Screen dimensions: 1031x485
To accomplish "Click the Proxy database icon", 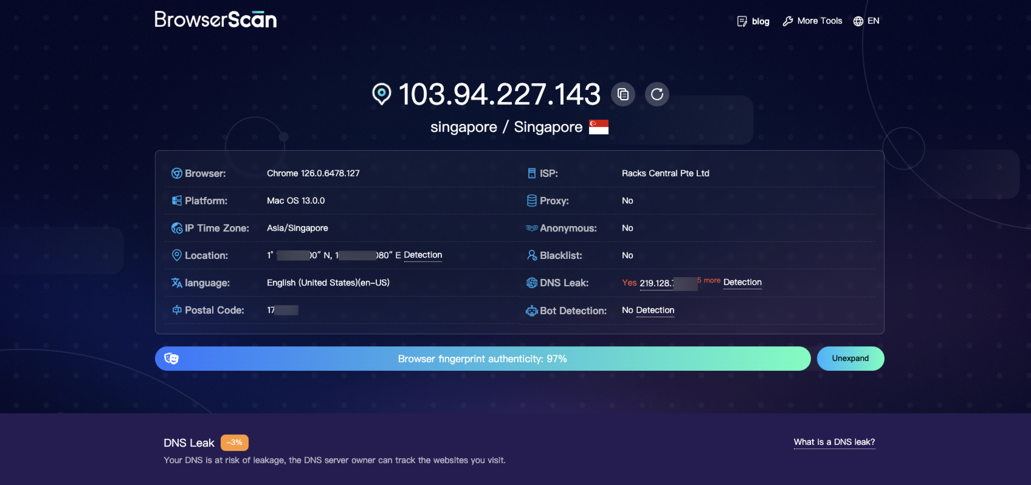I will coord(532,201).
